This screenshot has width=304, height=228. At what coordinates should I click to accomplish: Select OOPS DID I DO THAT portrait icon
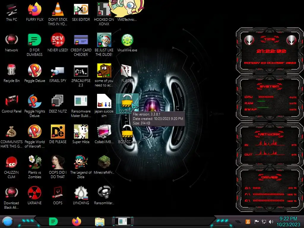58,167
